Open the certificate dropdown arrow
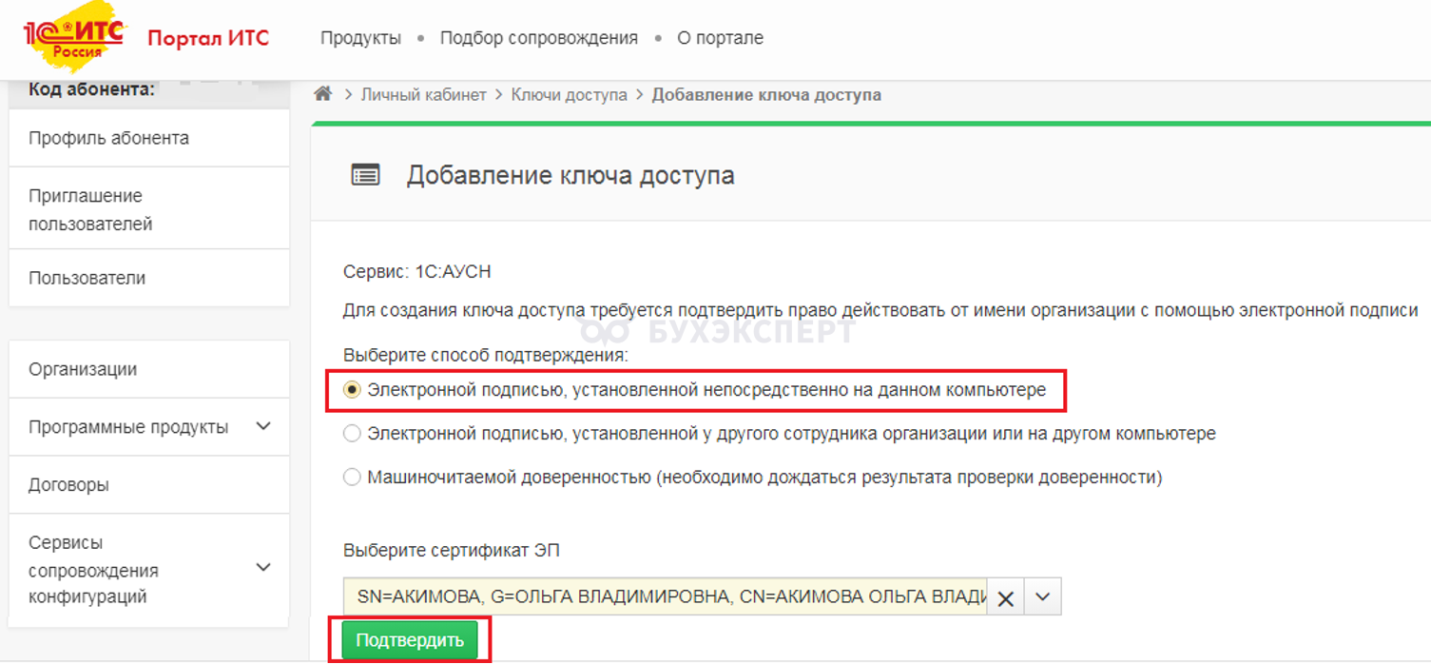 [1043, 597]
